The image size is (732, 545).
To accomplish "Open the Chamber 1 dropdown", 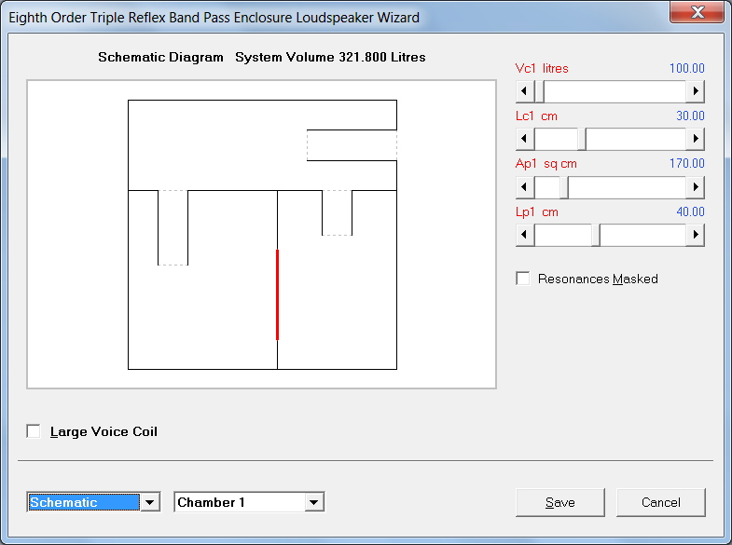I will pyautogui.click(x=313, y=502).
